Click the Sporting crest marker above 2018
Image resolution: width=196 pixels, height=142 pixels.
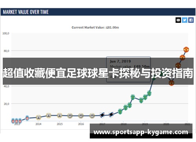click(x=125, y=107)
